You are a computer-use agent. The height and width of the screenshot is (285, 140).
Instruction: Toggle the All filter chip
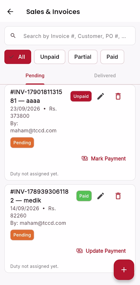18,57
